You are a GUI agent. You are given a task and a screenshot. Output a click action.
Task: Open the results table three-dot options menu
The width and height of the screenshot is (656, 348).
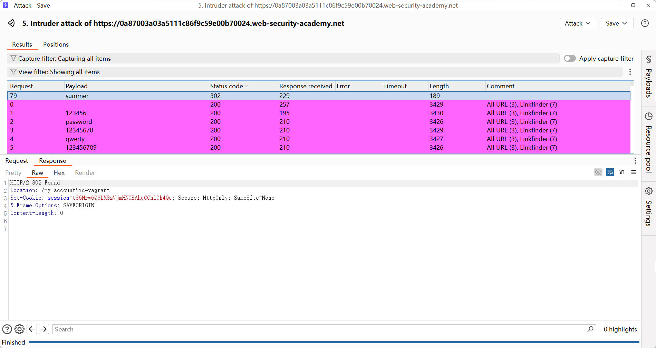(x=630, y=72)
